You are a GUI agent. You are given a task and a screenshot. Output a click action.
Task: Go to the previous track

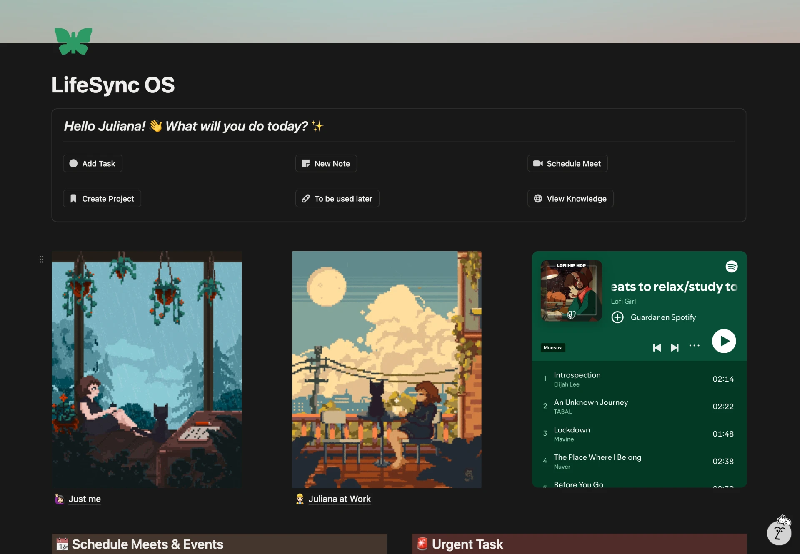click(x=657, y=347)
